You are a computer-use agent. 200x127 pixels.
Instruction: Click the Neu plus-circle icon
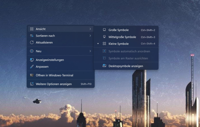[32, 51]
